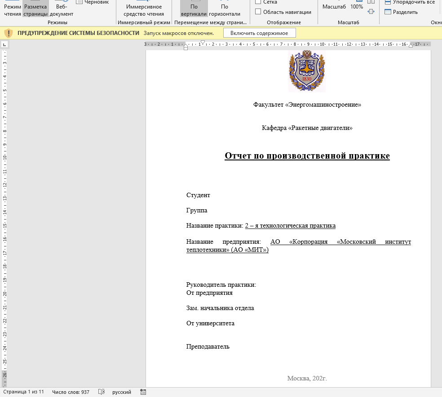Click the macro recording icon in status bar
The image size is (442, 397).
(x=143, y=392)
